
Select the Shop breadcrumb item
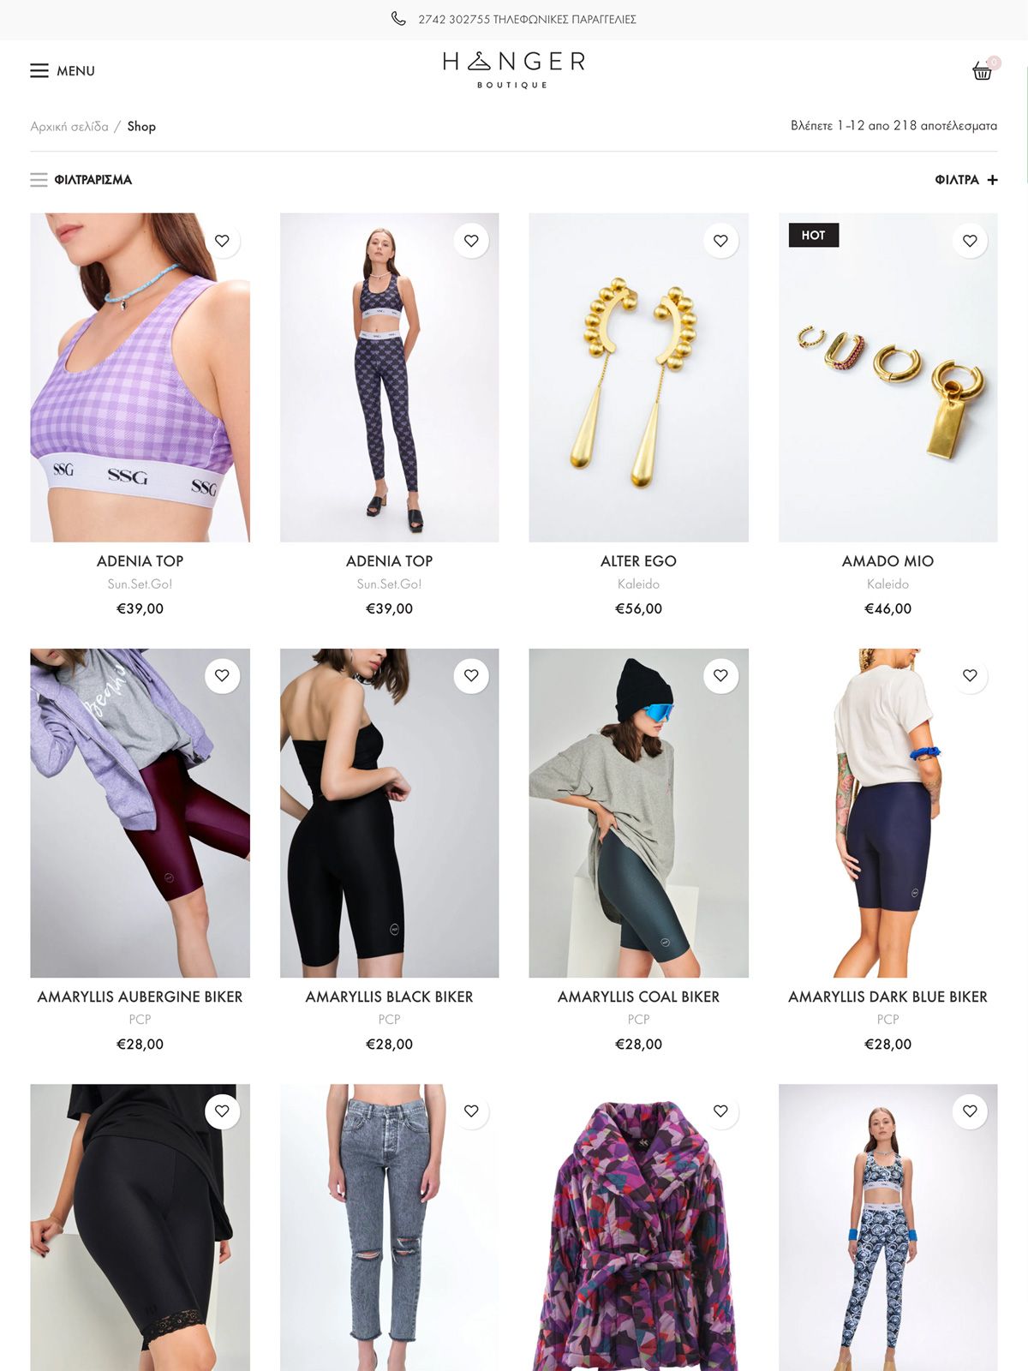point(141,127)
